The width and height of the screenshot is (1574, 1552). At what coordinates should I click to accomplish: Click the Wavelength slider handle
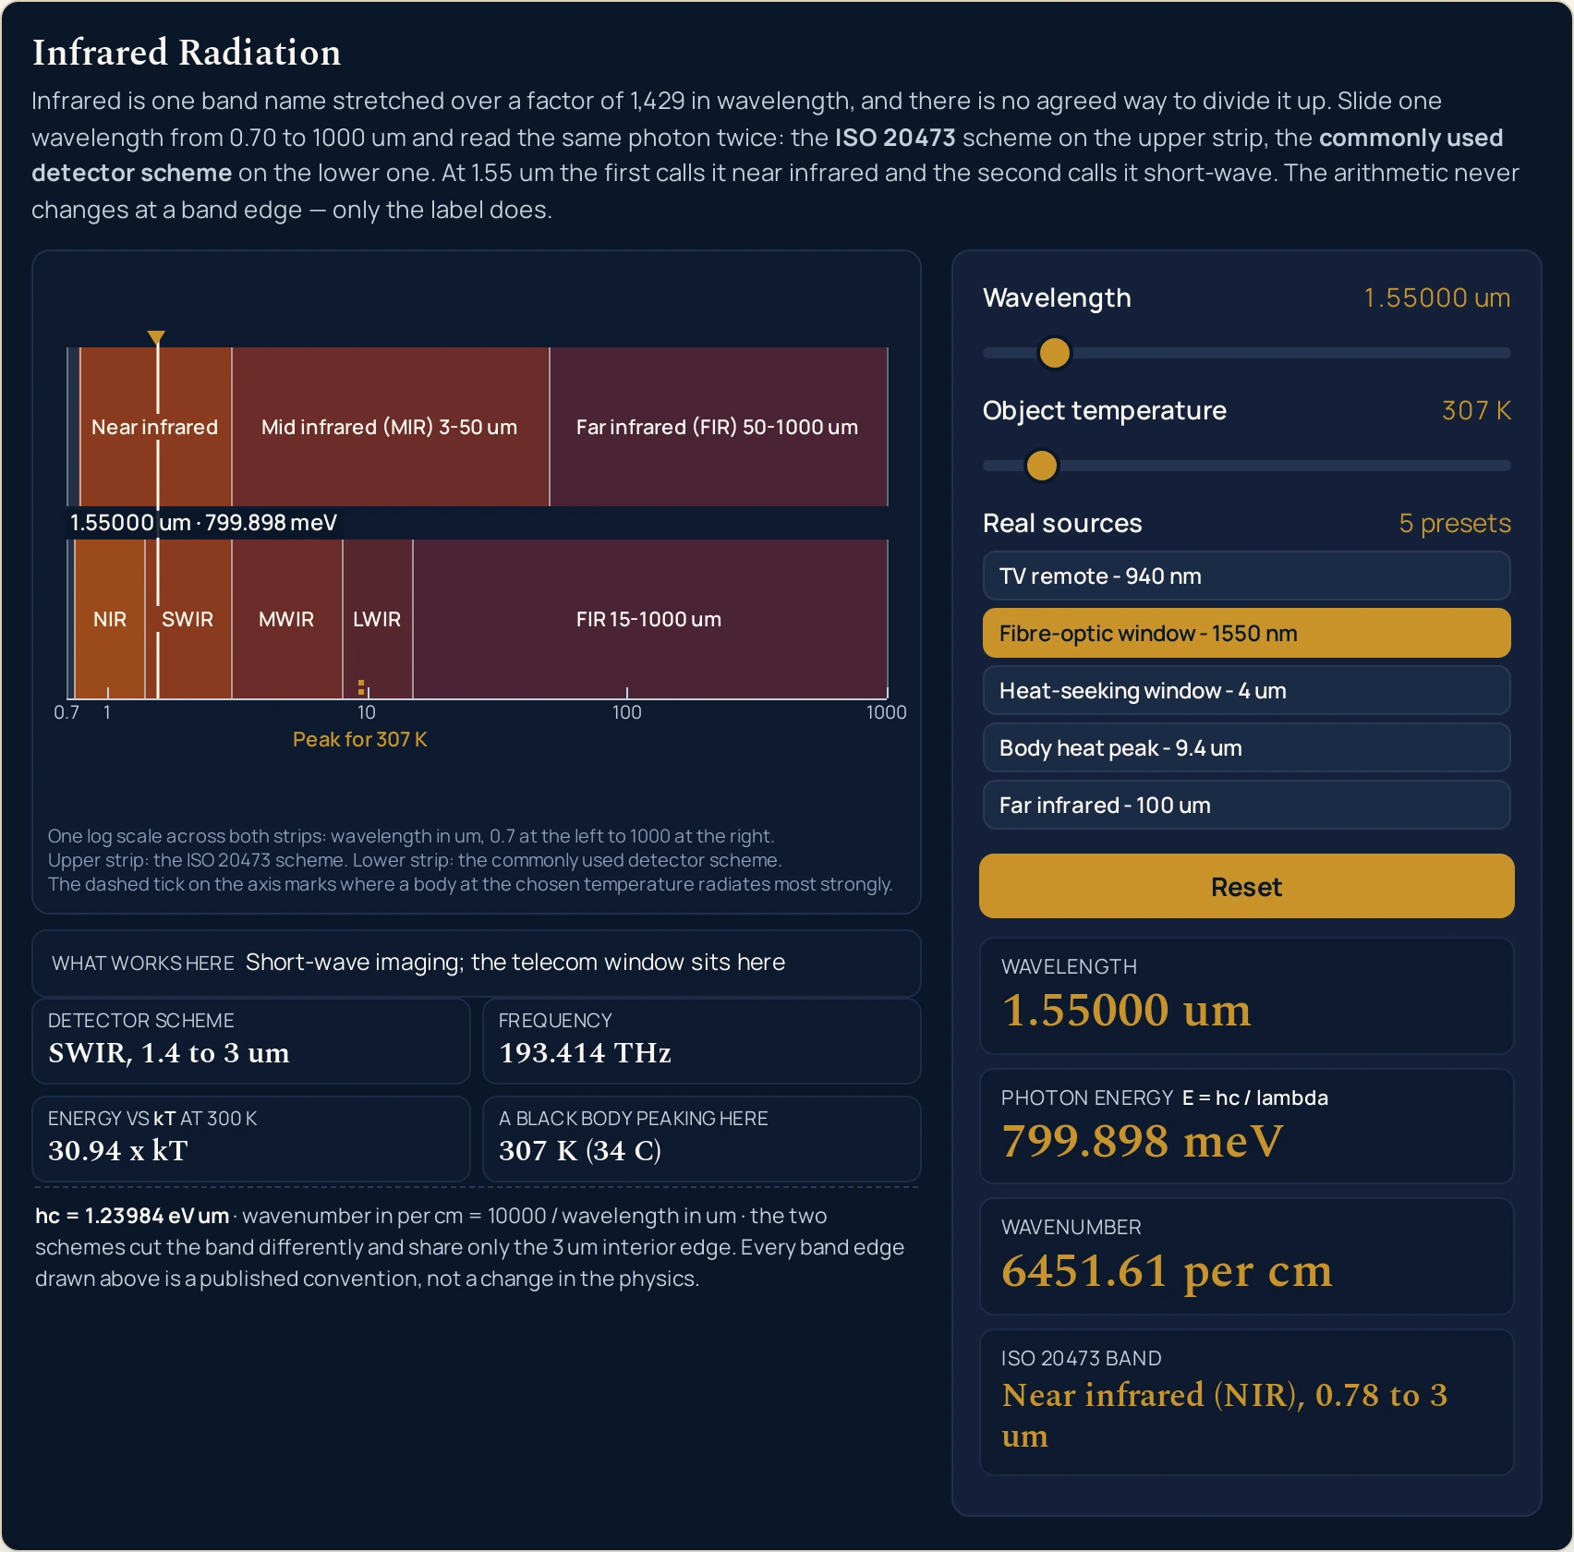[1054, 353]
